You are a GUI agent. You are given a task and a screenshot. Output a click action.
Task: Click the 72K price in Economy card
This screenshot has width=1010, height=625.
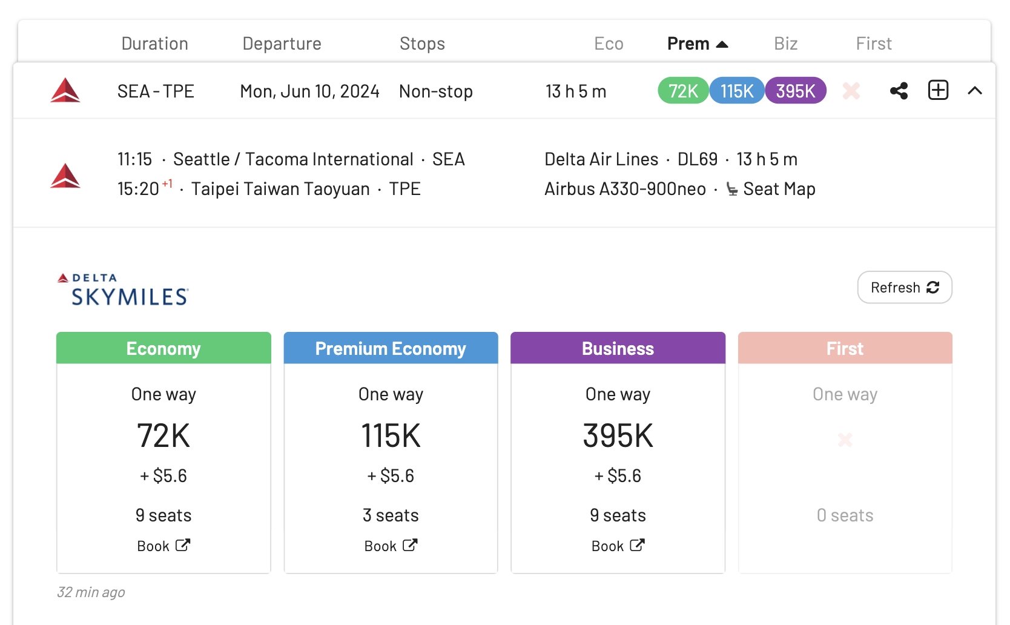[163, 435]
